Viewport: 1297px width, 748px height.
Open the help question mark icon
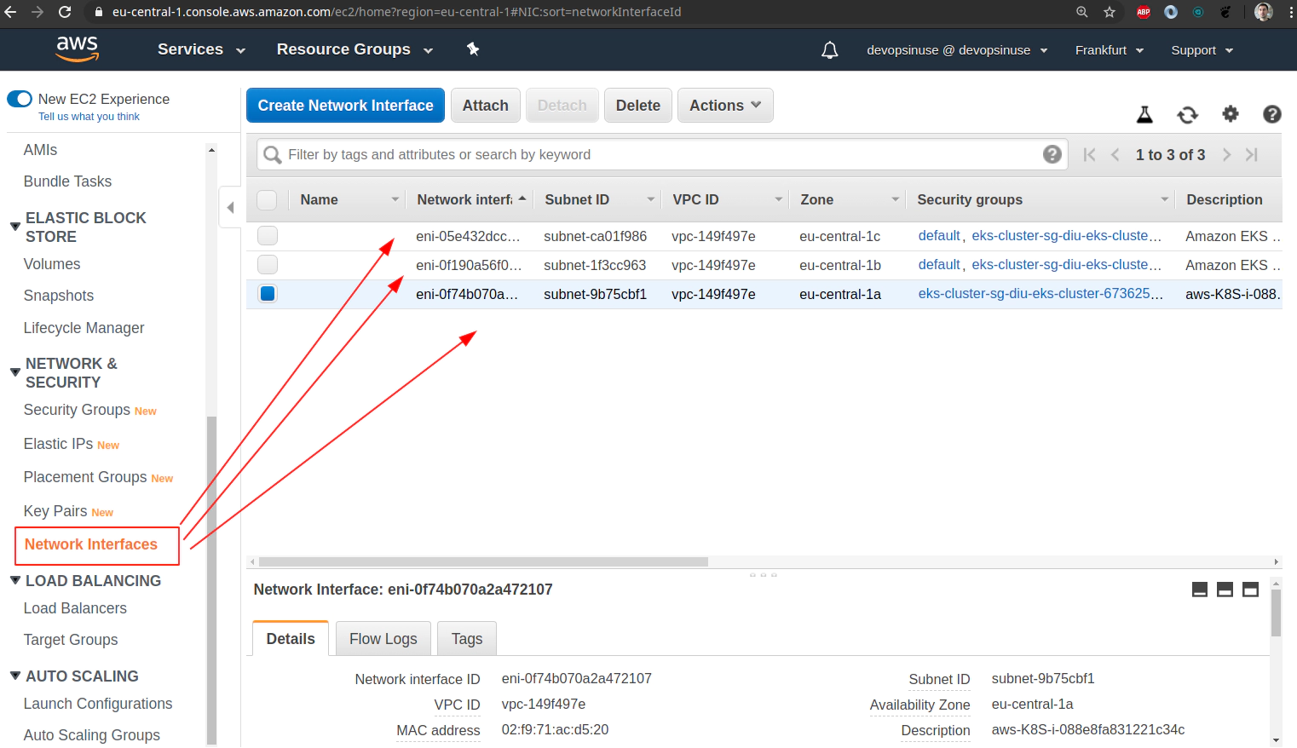pos(1272,113)
